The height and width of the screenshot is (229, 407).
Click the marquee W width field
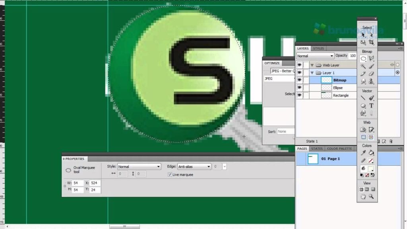click(78, 183)
